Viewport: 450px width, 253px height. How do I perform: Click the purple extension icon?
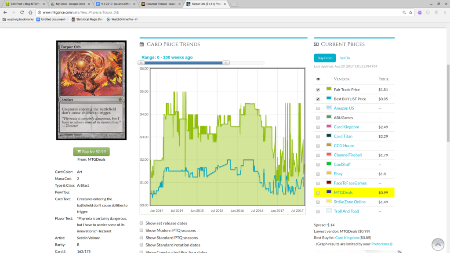point(420,12)
